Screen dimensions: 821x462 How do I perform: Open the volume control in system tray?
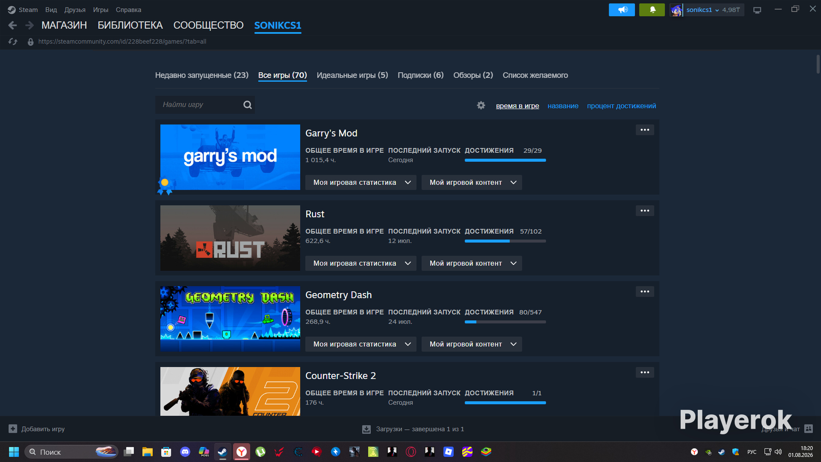[x=779, y=452]
